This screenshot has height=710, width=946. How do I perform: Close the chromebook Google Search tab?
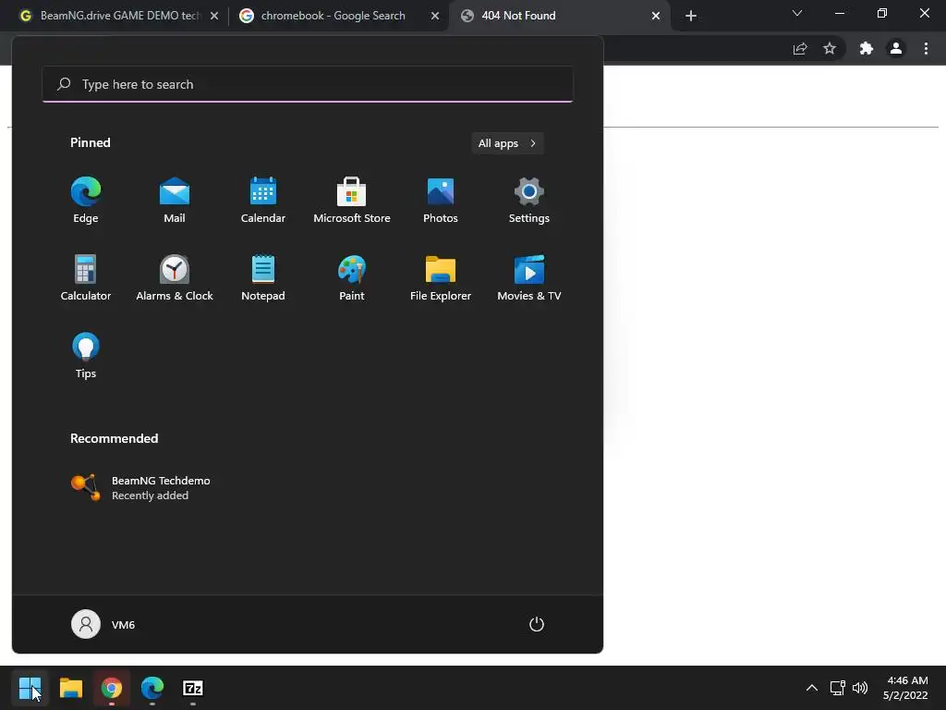point(435,17)
